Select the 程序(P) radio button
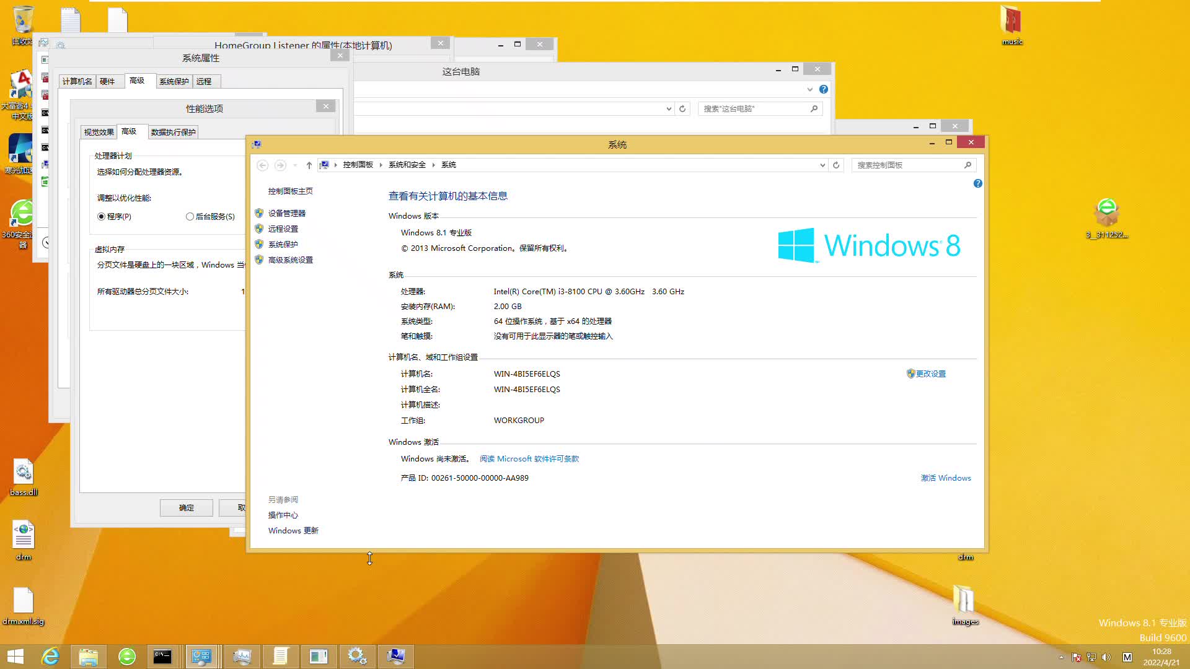This screenshot has height=669, width=1190. (101, 217)
